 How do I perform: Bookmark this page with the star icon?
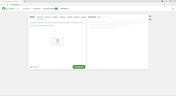pos(165,5)
